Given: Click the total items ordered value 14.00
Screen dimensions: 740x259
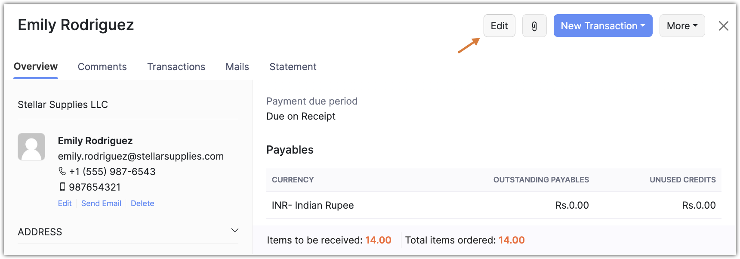Looking at the screenshot, I should (511, 240).
